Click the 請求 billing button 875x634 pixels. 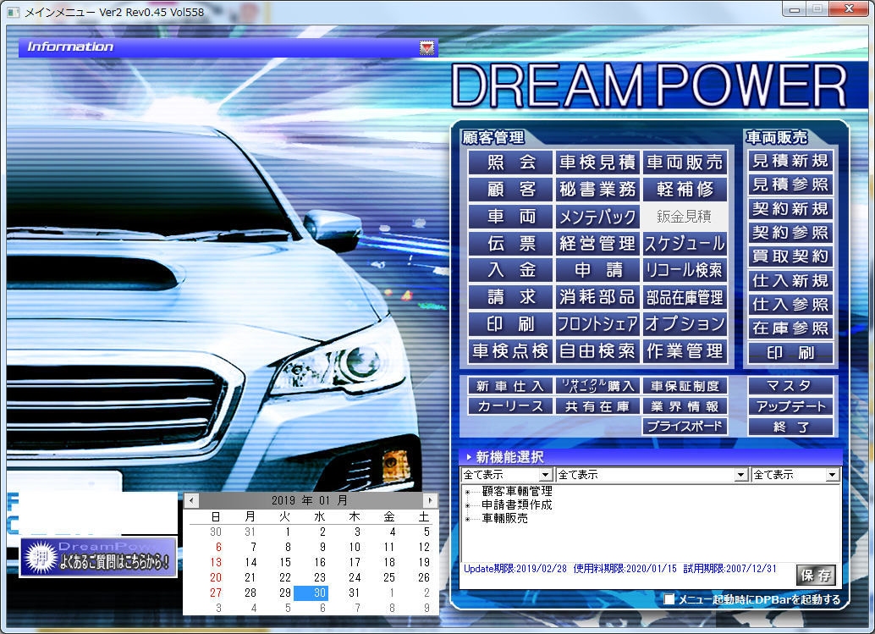pos(510,297)
